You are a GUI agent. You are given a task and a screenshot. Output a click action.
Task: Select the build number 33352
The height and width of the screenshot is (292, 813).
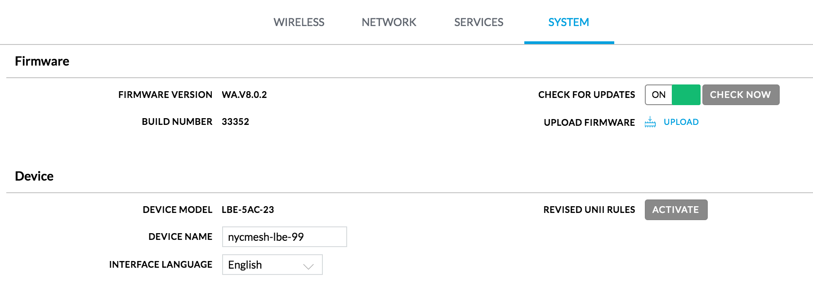pos(235,122)
